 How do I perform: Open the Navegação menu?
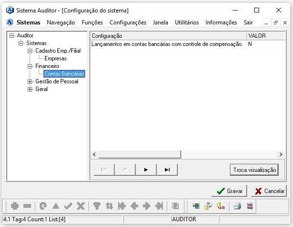coord(61,23)
